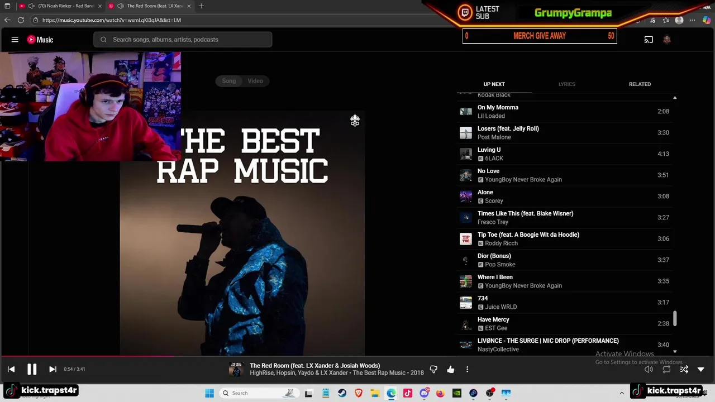Click the YouTube Music logo
Screen dimensions: 715x402
click(40, 40)
